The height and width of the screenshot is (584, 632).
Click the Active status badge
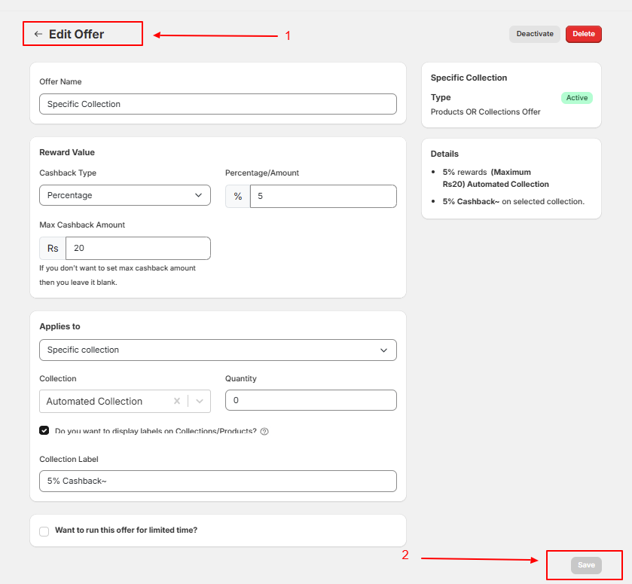576,97
